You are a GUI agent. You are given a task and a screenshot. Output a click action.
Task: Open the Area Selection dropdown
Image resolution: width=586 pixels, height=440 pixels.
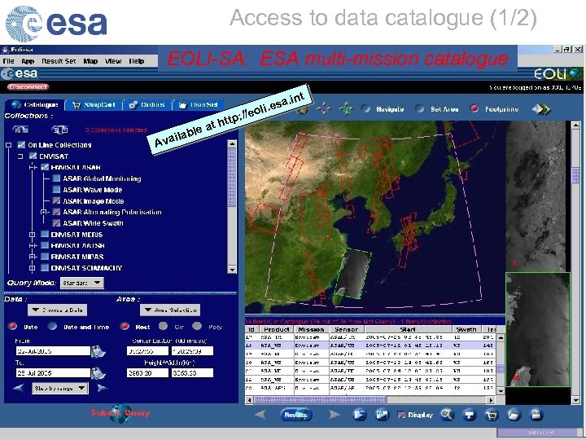[170, 310]
